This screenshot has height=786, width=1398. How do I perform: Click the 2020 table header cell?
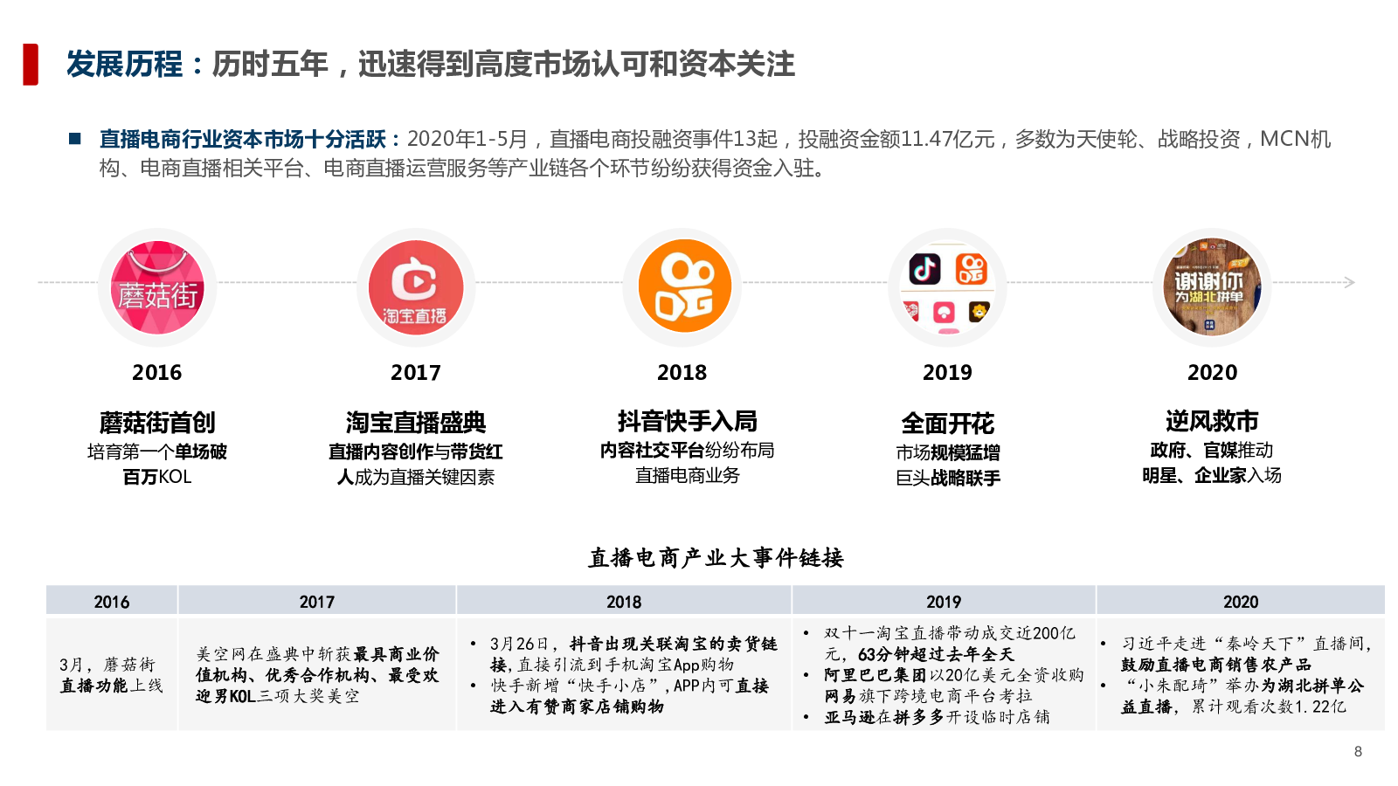[1241, 602]
